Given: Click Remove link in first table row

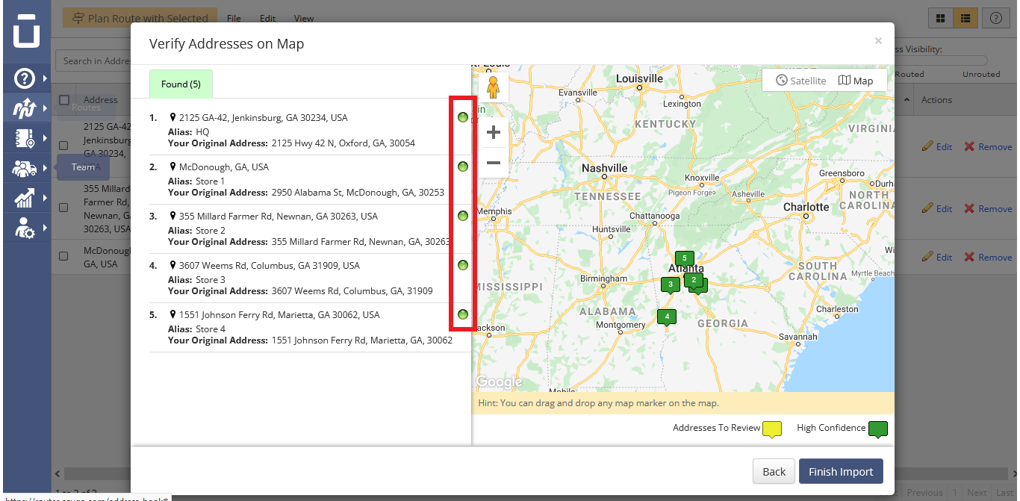Looking at the screenshot, I should (988, 146).
